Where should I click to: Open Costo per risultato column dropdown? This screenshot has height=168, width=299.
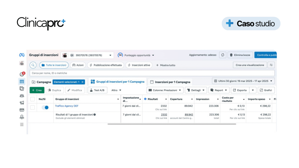point(244,99)
